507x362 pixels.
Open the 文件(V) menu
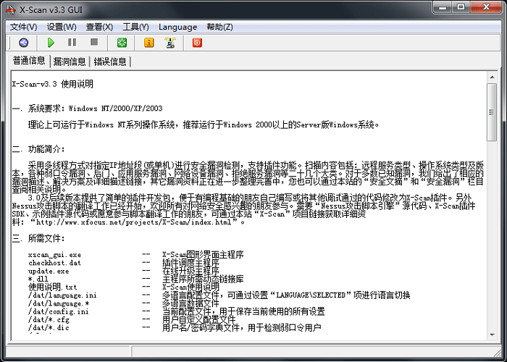23,27
